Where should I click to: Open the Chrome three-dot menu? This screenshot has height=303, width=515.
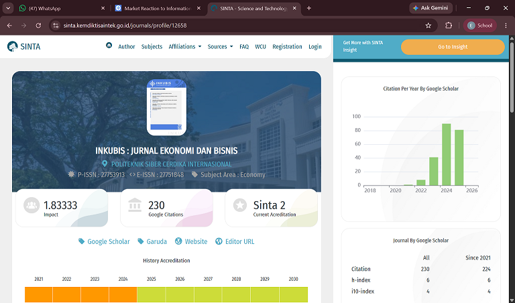click(x=506, y=25)
